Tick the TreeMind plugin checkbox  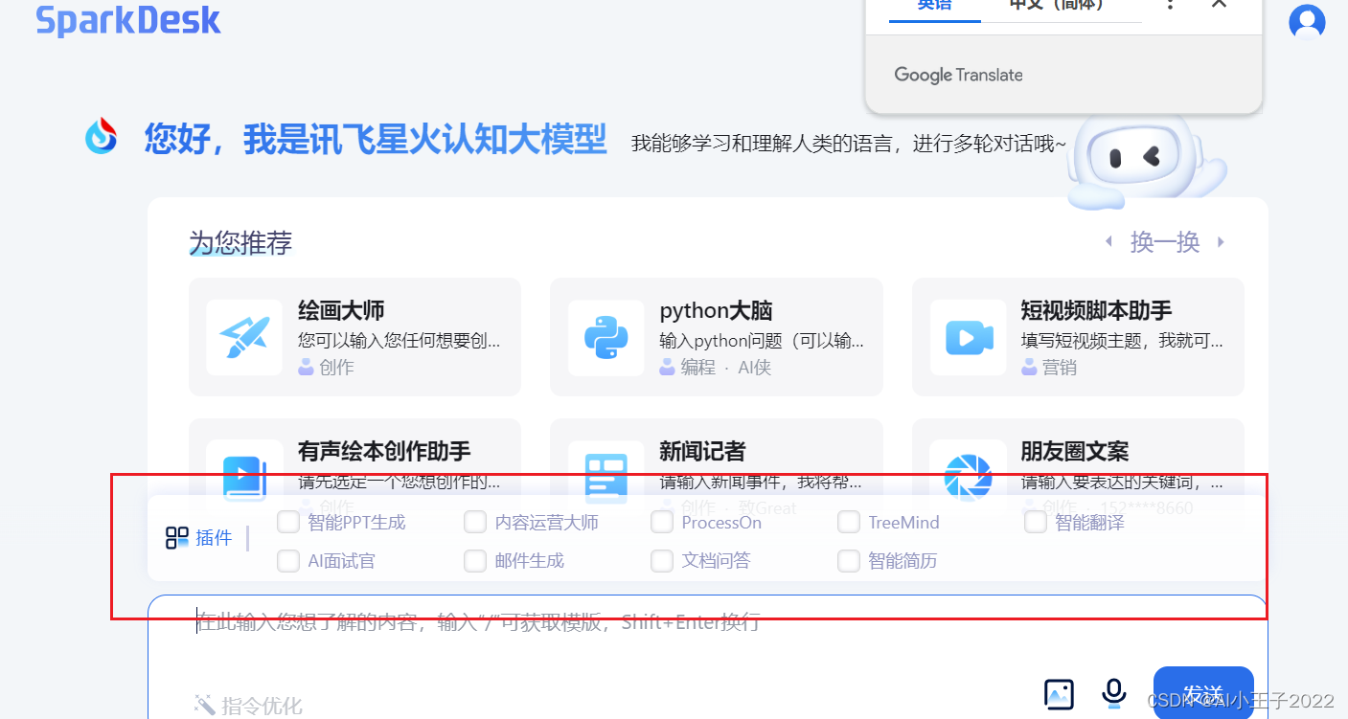point(849,522)
